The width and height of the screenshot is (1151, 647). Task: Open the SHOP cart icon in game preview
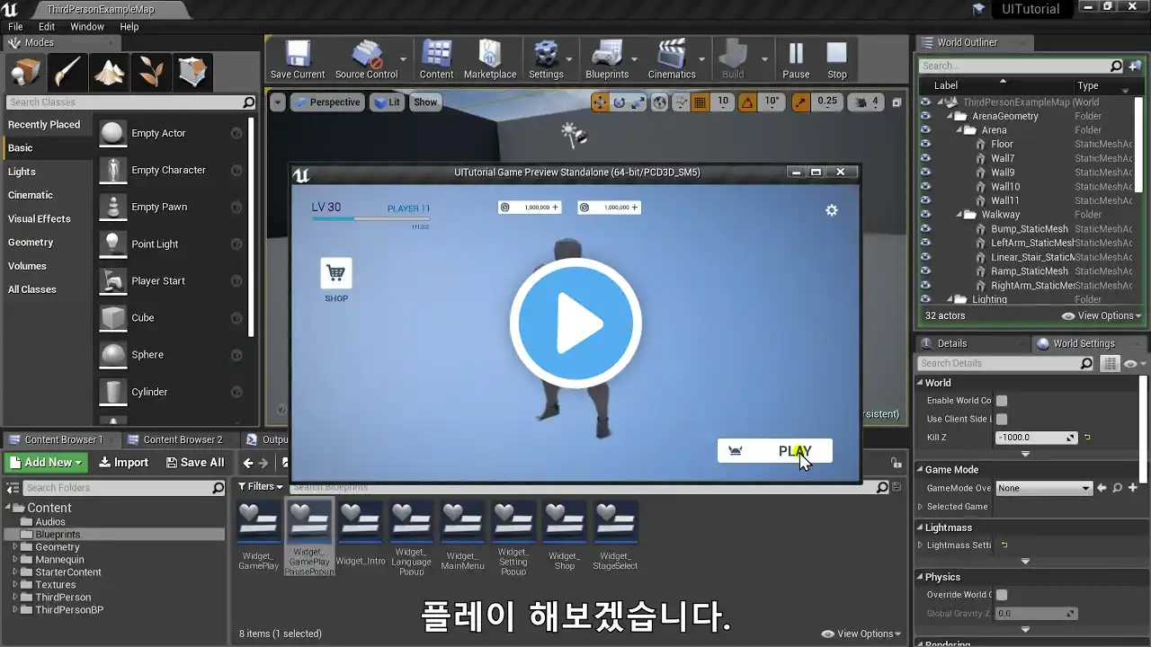point(336,273)
